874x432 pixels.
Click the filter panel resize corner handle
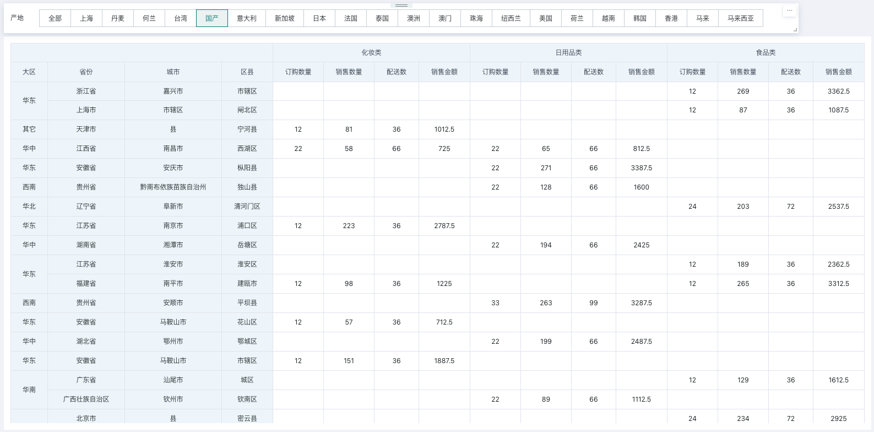click(795, 30)
